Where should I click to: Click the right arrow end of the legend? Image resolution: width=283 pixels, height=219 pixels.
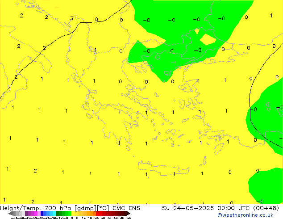coord(129,213)
